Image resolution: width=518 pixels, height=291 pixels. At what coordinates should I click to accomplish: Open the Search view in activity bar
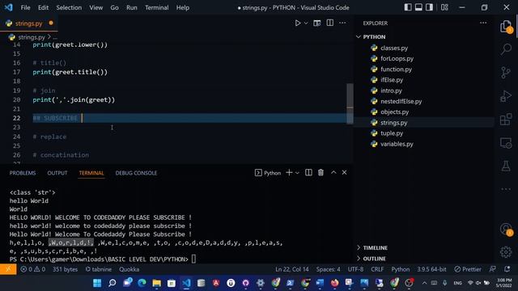click(506, 49)
